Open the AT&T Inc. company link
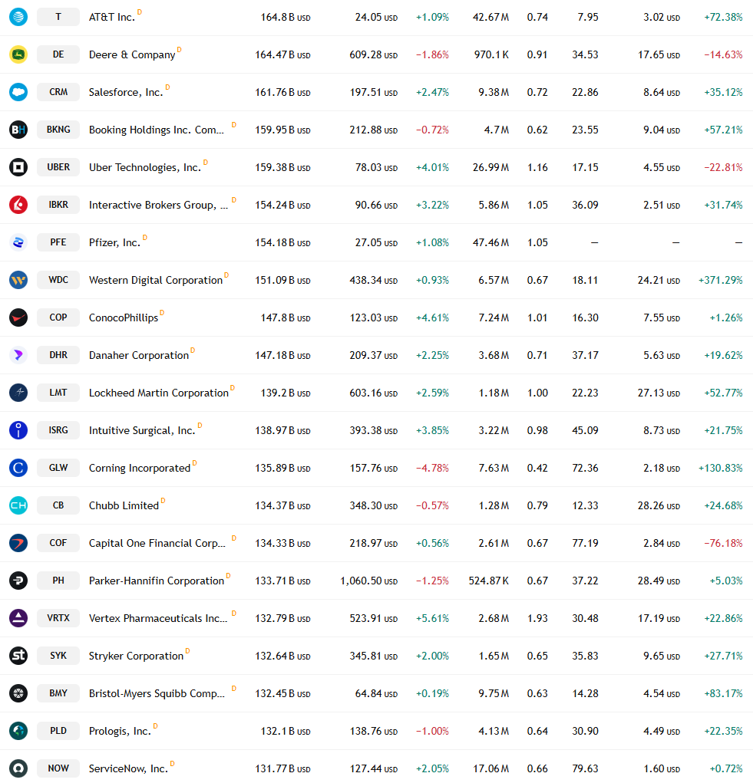753x783 pixels. 112,17
